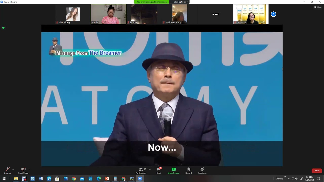This screenshot has width=324, height=182.
Task: Expand audio options arrow beside Unmute
Action: coord(13,169)
